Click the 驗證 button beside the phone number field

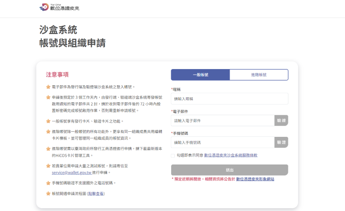282,142
